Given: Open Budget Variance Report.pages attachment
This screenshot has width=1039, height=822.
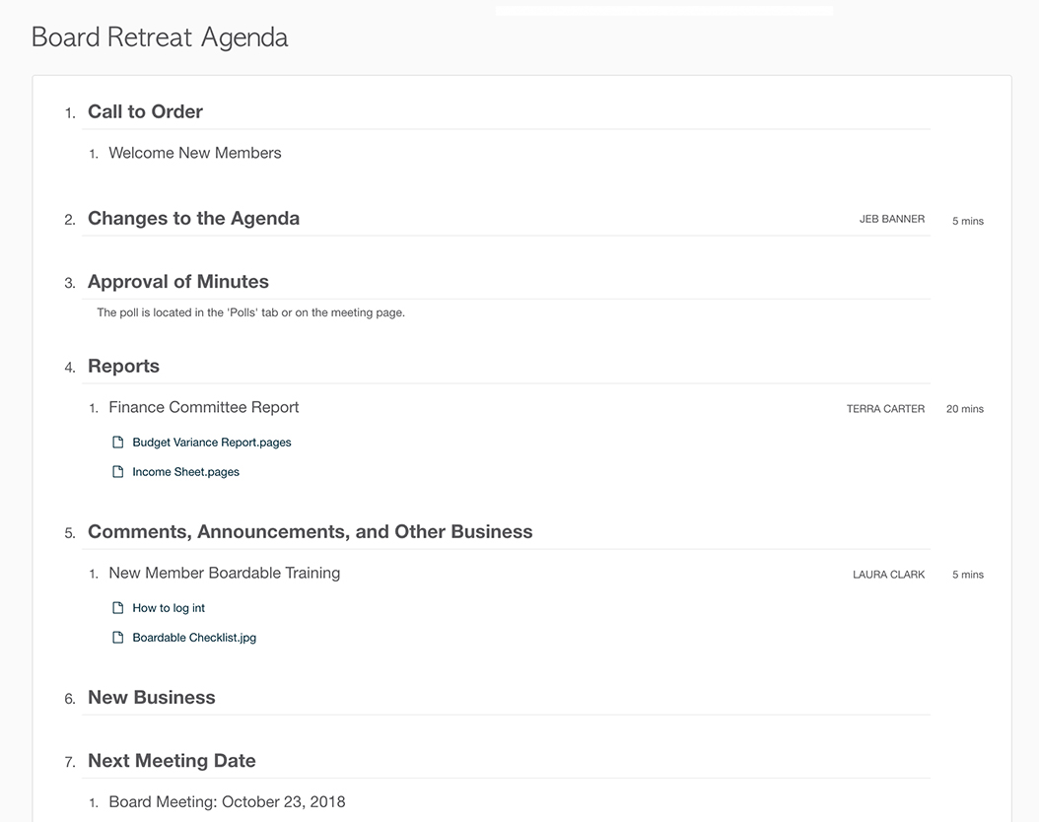Looking at the screenshot, I should click(x=211, y=443).
